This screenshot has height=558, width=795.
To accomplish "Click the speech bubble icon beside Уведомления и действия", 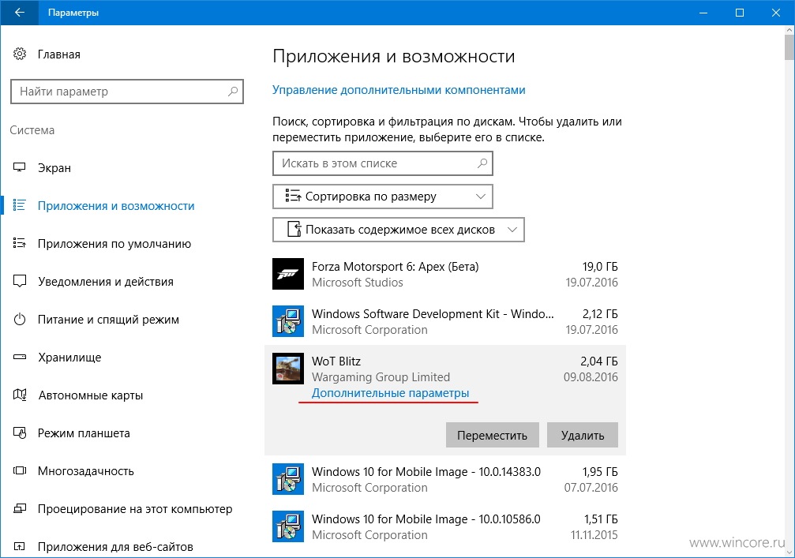I will click(20, 281).
